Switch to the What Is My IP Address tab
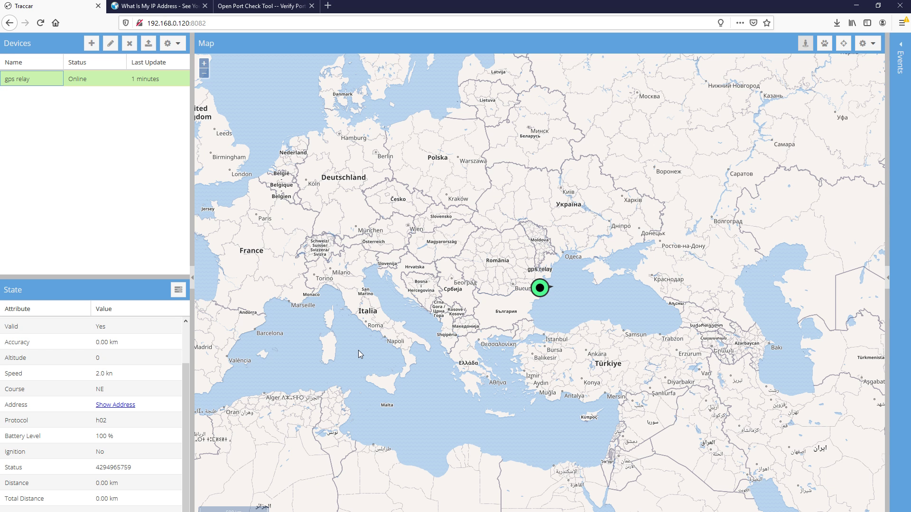This screenshot has height=512, width=911. [157, 6]
